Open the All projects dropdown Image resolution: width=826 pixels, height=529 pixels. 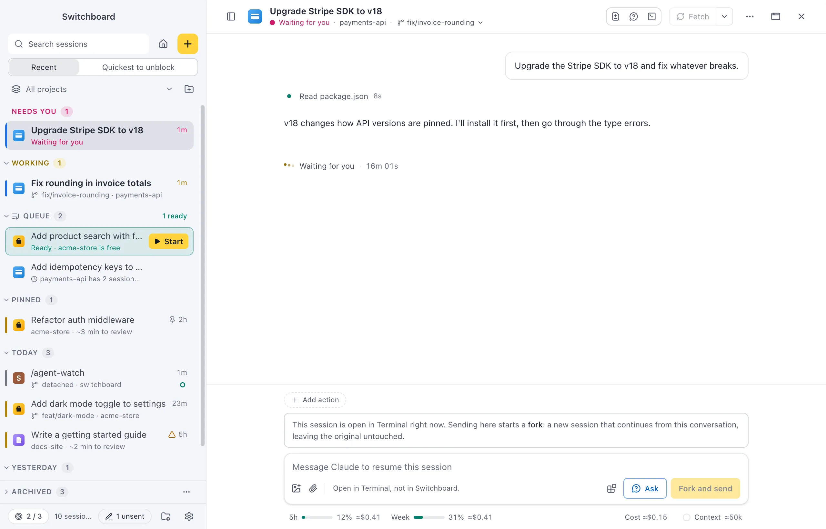point(92,89)
